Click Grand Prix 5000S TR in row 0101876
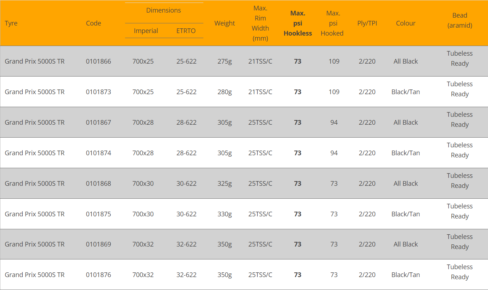The height and width of the screenshot is (290, 488). 34,275
